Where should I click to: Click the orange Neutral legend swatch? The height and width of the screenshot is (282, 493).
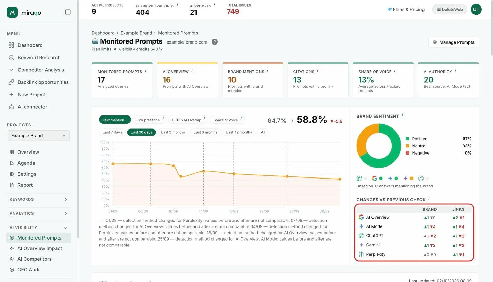tap(407, 146)
